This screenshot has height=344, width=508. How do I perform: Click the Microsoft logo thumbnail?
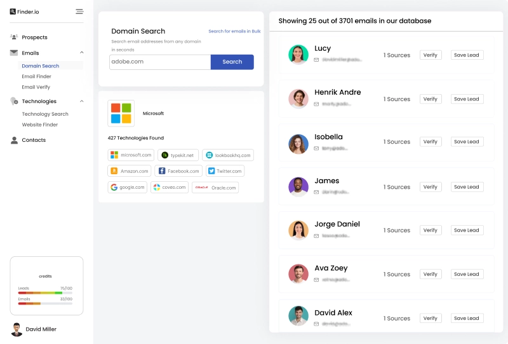tap(121, 113)
